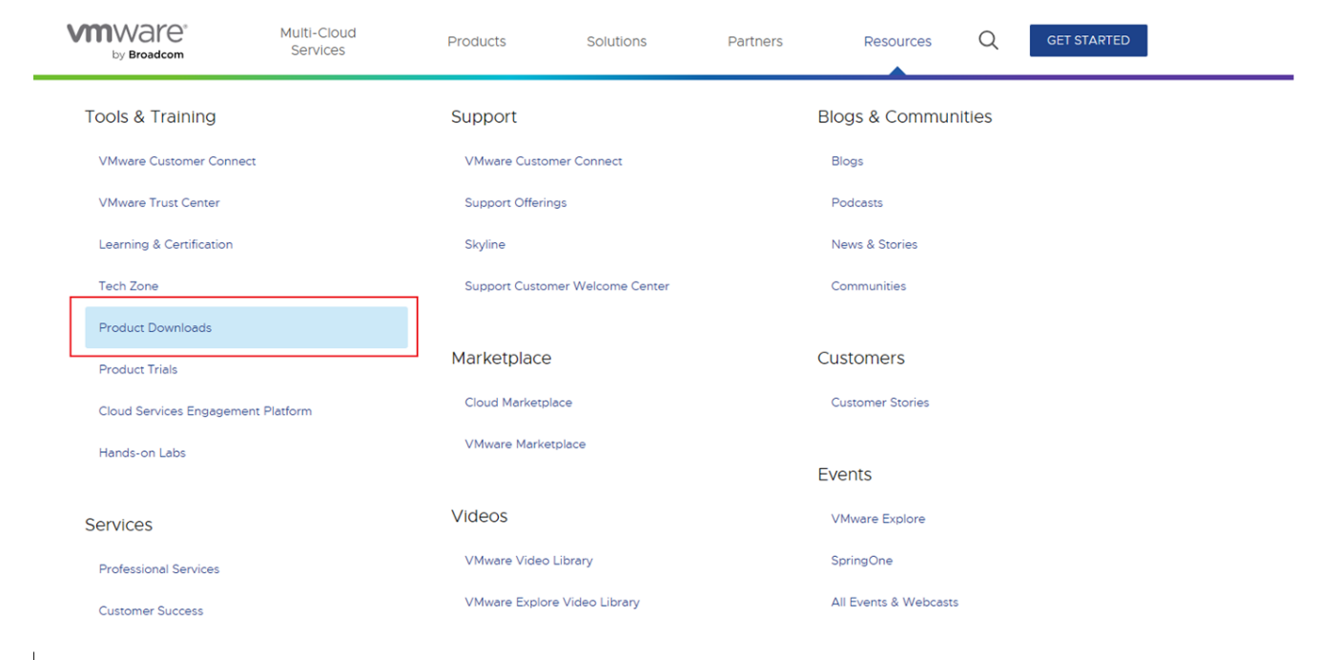This screenshot has height=660, width=1318.
Task: Open VMware Marketplace link
Action: [x=525, y=444]
